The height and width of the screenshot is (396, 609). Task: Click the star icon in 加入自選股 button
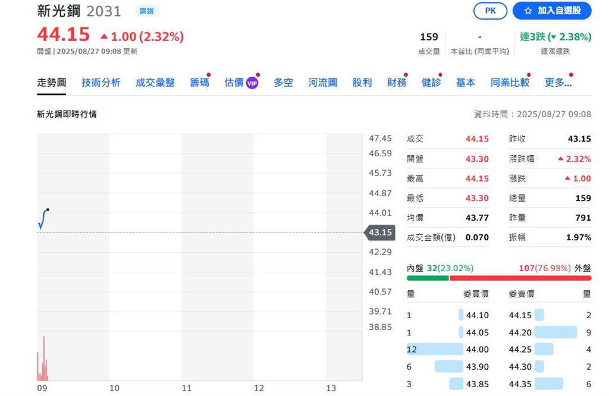point(528,11)
